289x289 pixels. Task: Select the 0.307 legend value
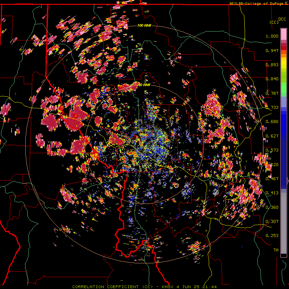pos(272,222)
